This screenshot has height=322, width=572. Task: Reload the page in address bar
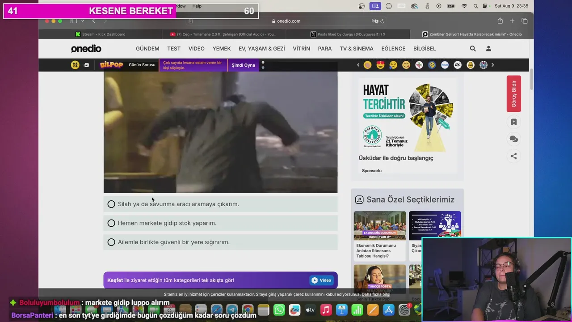tap(383, 21)
